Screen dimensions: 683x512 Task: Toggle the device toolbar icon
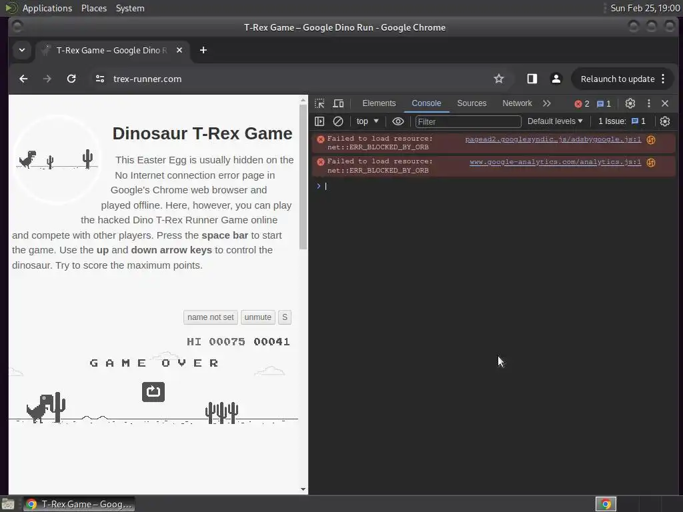[x=338, y=103]
